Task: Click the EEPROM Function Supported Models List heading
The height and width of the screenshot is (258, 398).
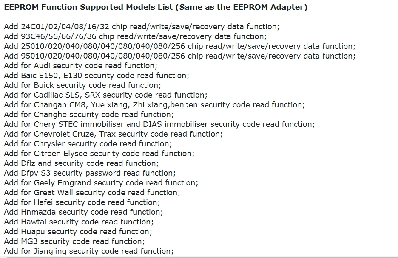Action: click(x=156, y=7)
